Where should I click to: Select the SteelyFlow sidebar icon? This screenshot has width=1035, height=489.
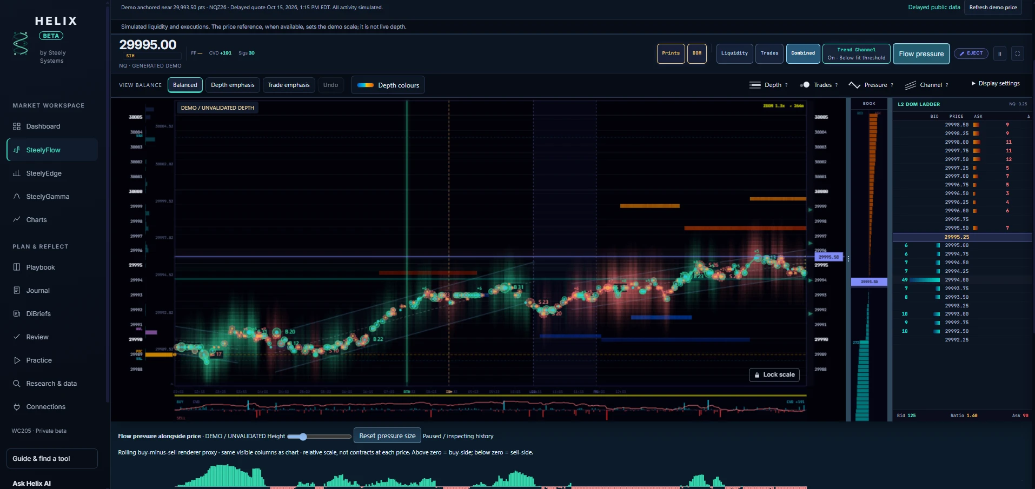click(x=17, y=150)
